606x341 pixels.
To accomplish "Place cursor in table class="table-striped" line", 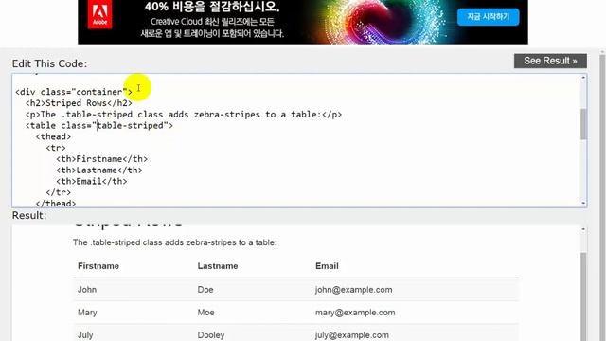I will tap(99, 126).
